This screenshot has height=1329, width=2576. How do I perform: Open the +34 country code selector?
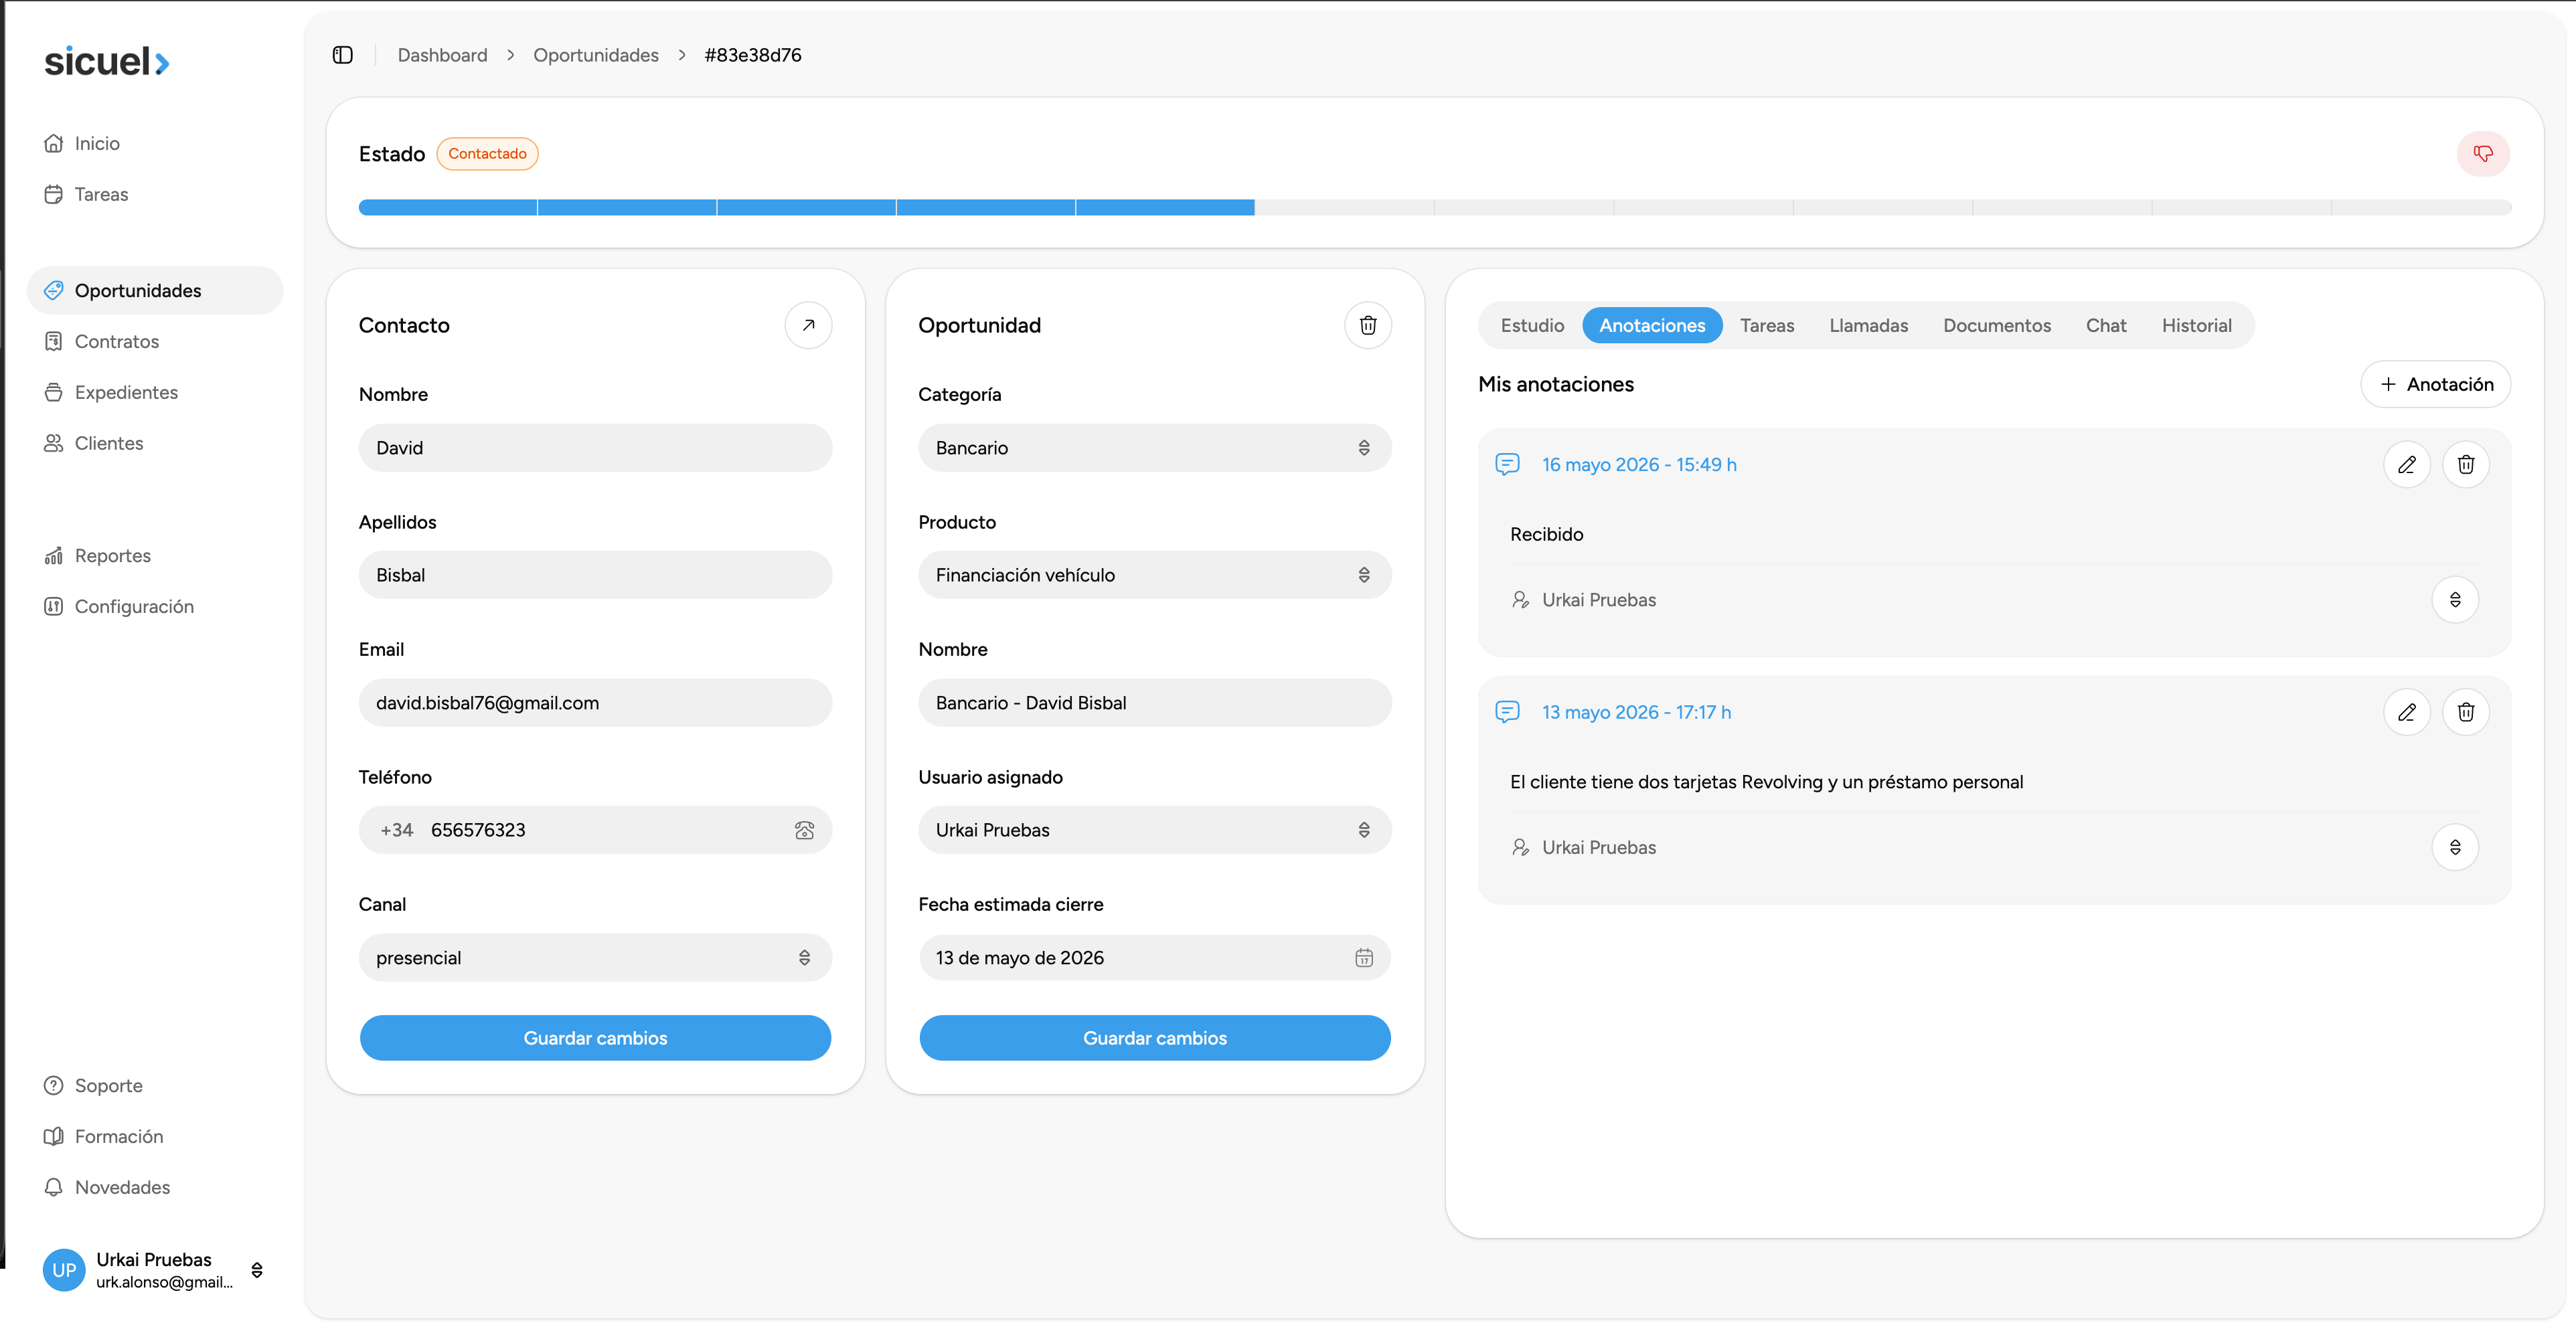pos(397,830)
